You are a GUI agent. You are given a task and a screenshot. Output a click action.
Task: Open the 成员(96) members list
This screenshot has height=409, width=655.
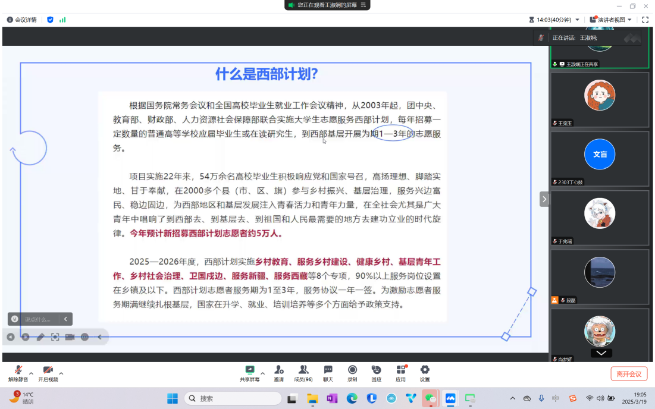(303, 370)
